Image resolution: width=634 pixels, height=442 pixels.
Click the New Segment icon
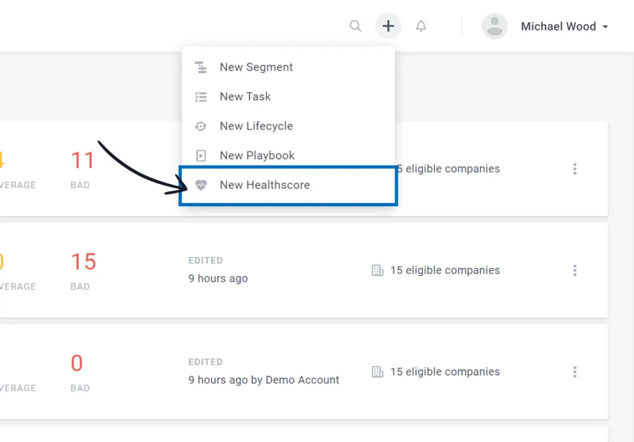pos(201,67)
